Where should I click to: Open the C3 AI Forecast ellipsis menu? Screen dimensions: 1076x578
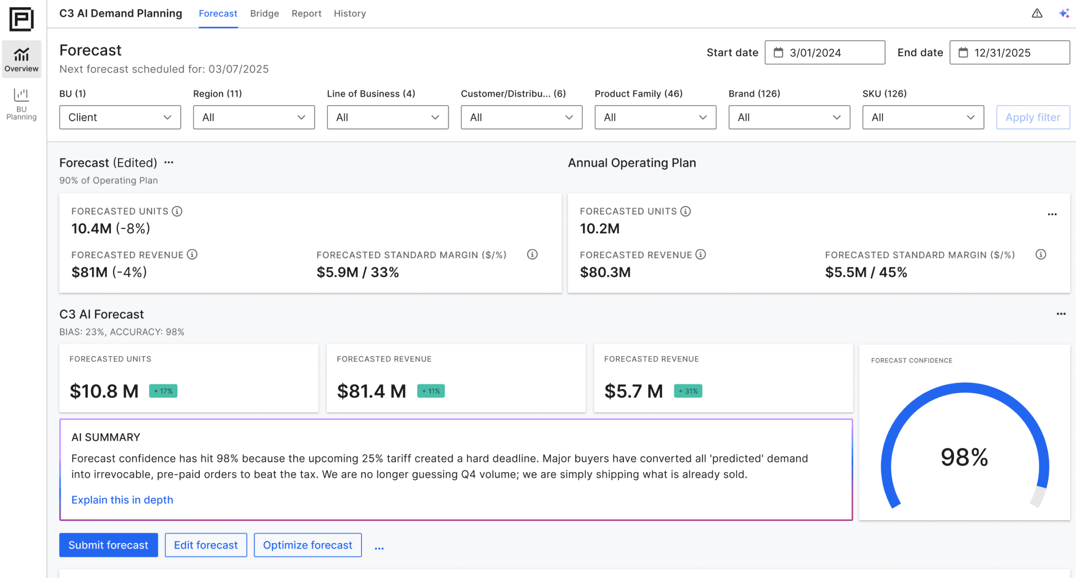click(x=1061, y=314)
